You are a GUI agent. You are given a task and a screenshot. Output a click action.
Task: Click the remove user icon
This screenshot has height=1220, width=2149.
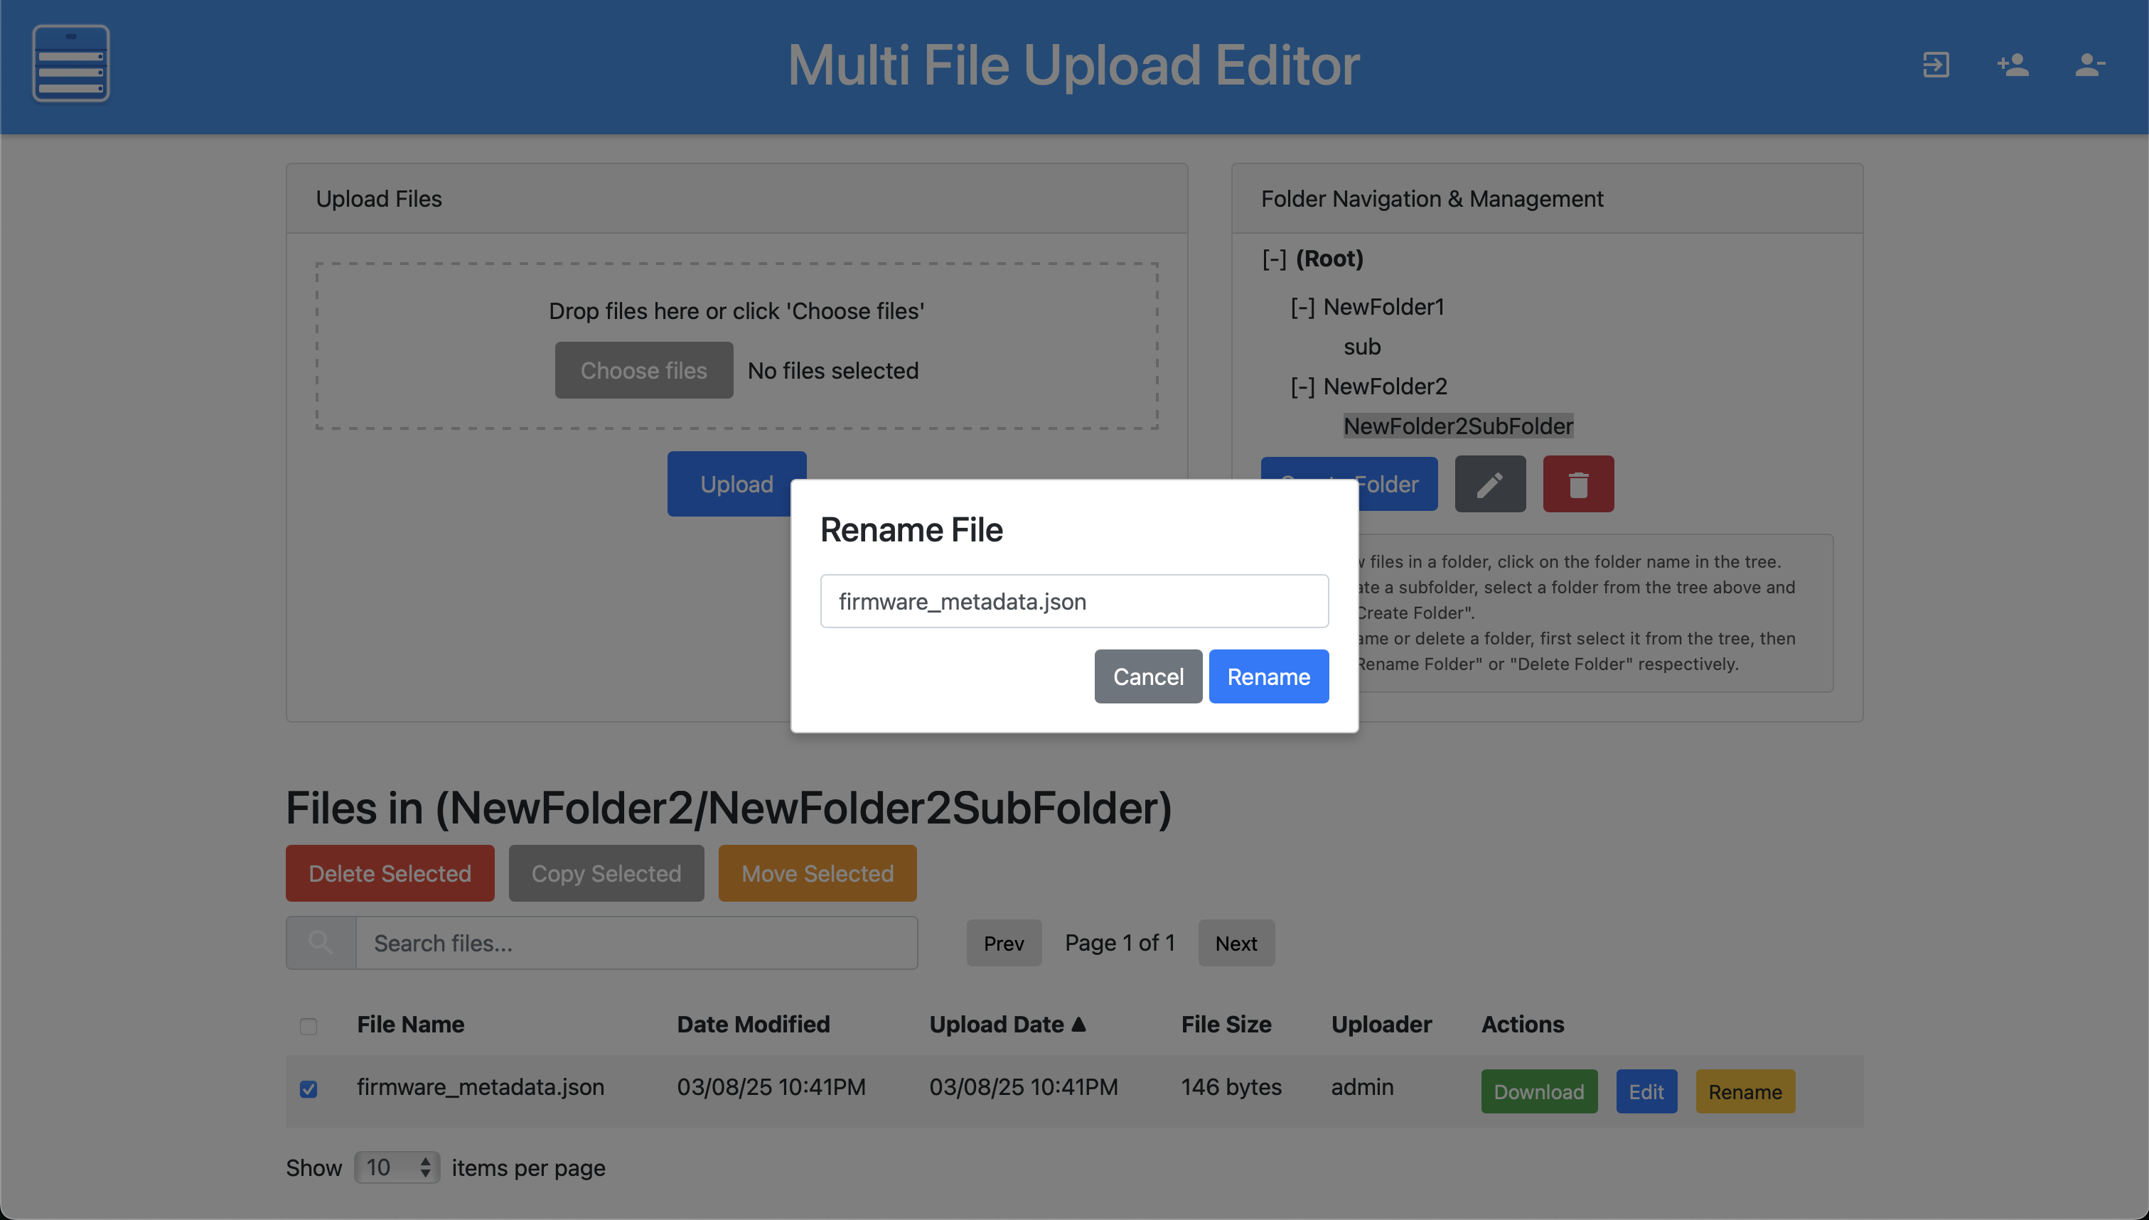2089,65
